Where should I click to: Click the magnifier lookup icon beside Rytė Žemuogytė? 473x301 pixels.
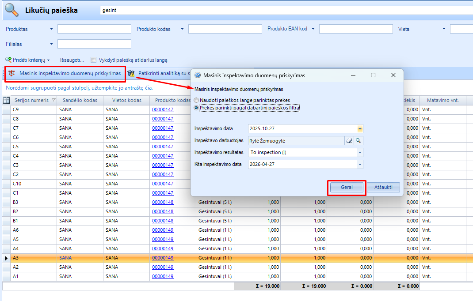359,141
